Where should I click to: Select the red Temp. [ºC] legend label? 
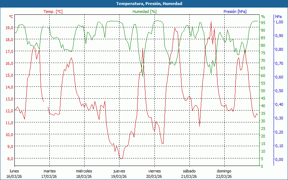point(53,12)
